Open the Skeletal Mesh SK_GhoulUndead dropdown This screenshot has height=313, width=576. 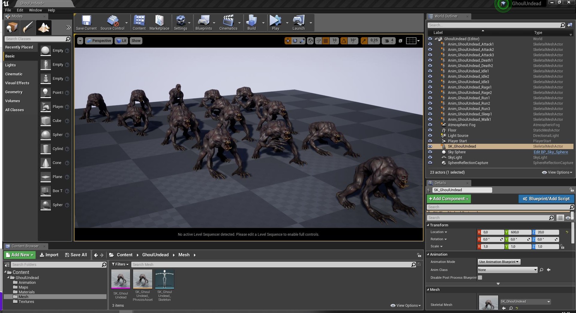click(x=525, y=302)
